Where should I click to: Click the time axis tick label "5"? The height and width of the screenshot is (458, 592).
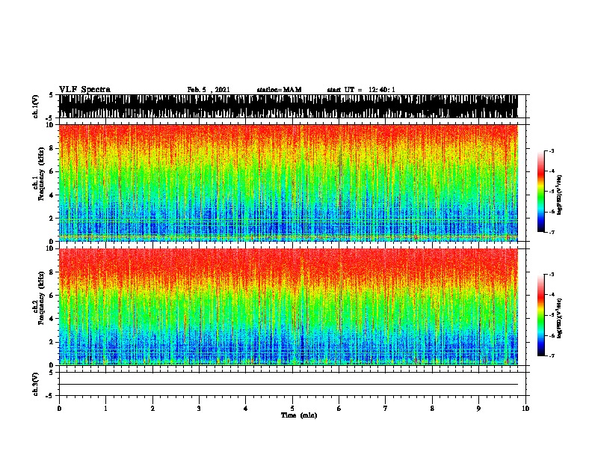coord(292,409)
